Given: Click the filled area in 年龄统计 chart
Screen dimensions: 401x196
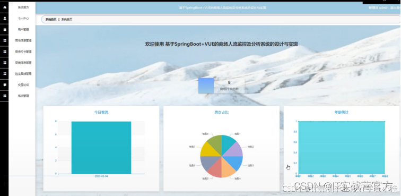Looking at the screenshot, I should click(x=342, y=148).
